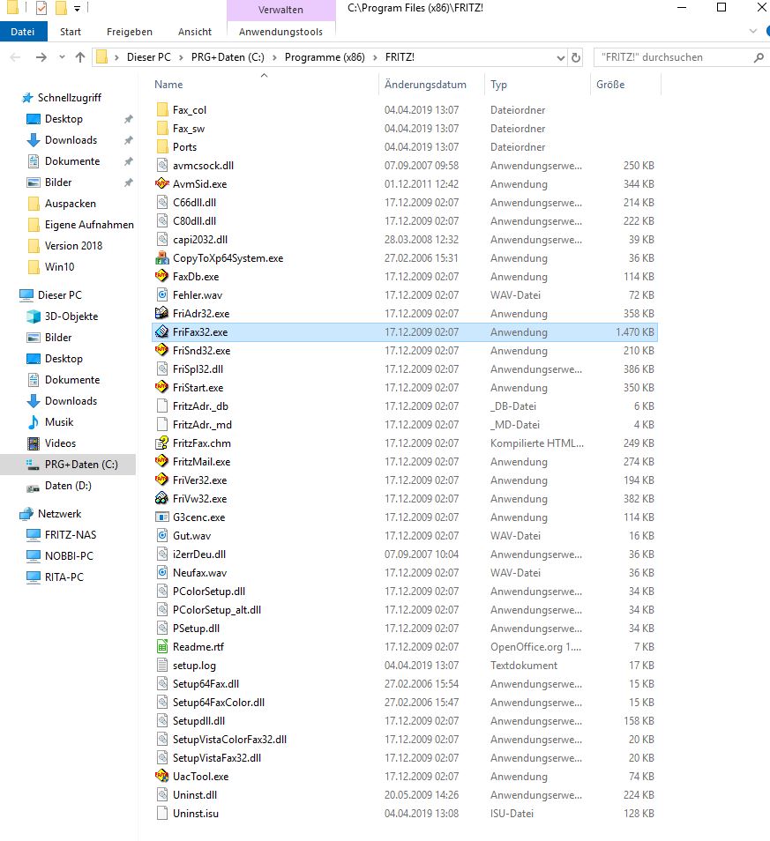This screenshot has height=841, width=770.
Task: Click the Neufax.wav audio file icon
Action: (161, 572)
